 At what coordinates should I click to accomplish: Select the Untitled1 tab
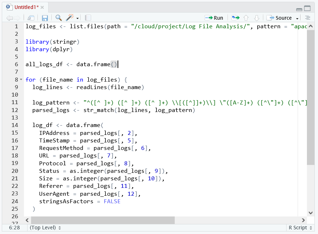pos(25,7)
